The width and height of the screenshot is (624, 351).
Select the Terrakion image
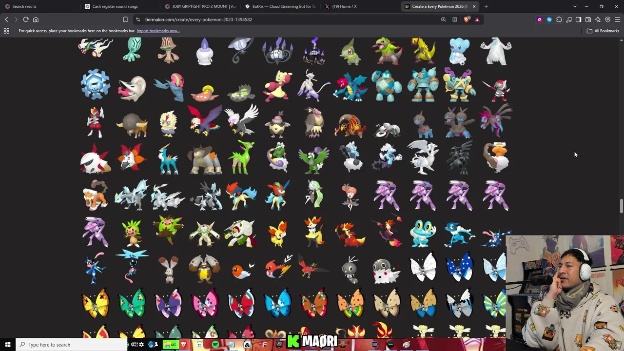[x=205, y=159]
